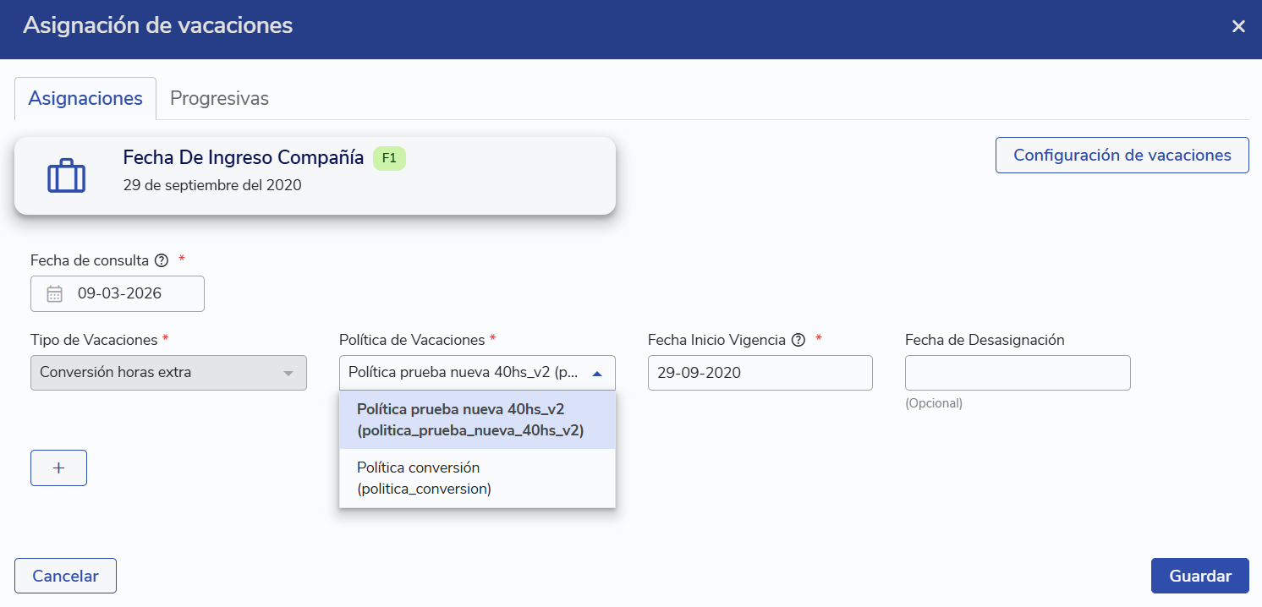Click the plus button to add assignment

tap(58, 468)
